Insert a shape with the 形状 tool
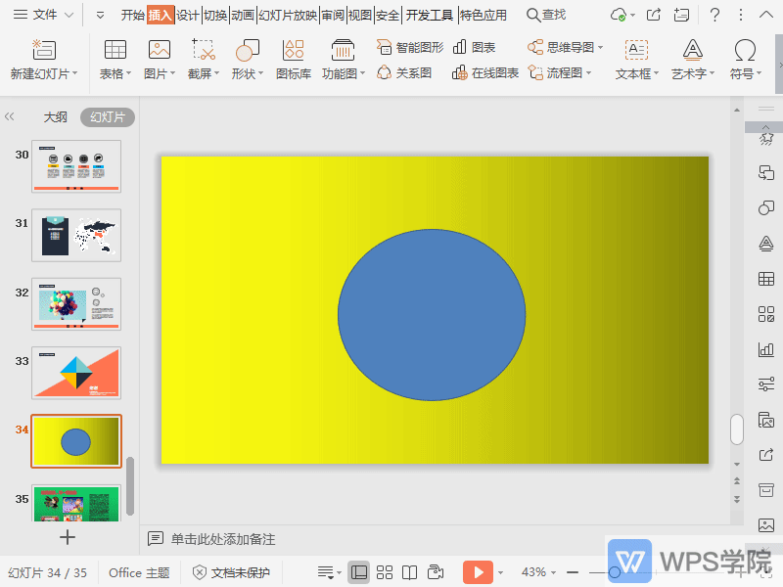783x587 pixels. tap(248, 59)
